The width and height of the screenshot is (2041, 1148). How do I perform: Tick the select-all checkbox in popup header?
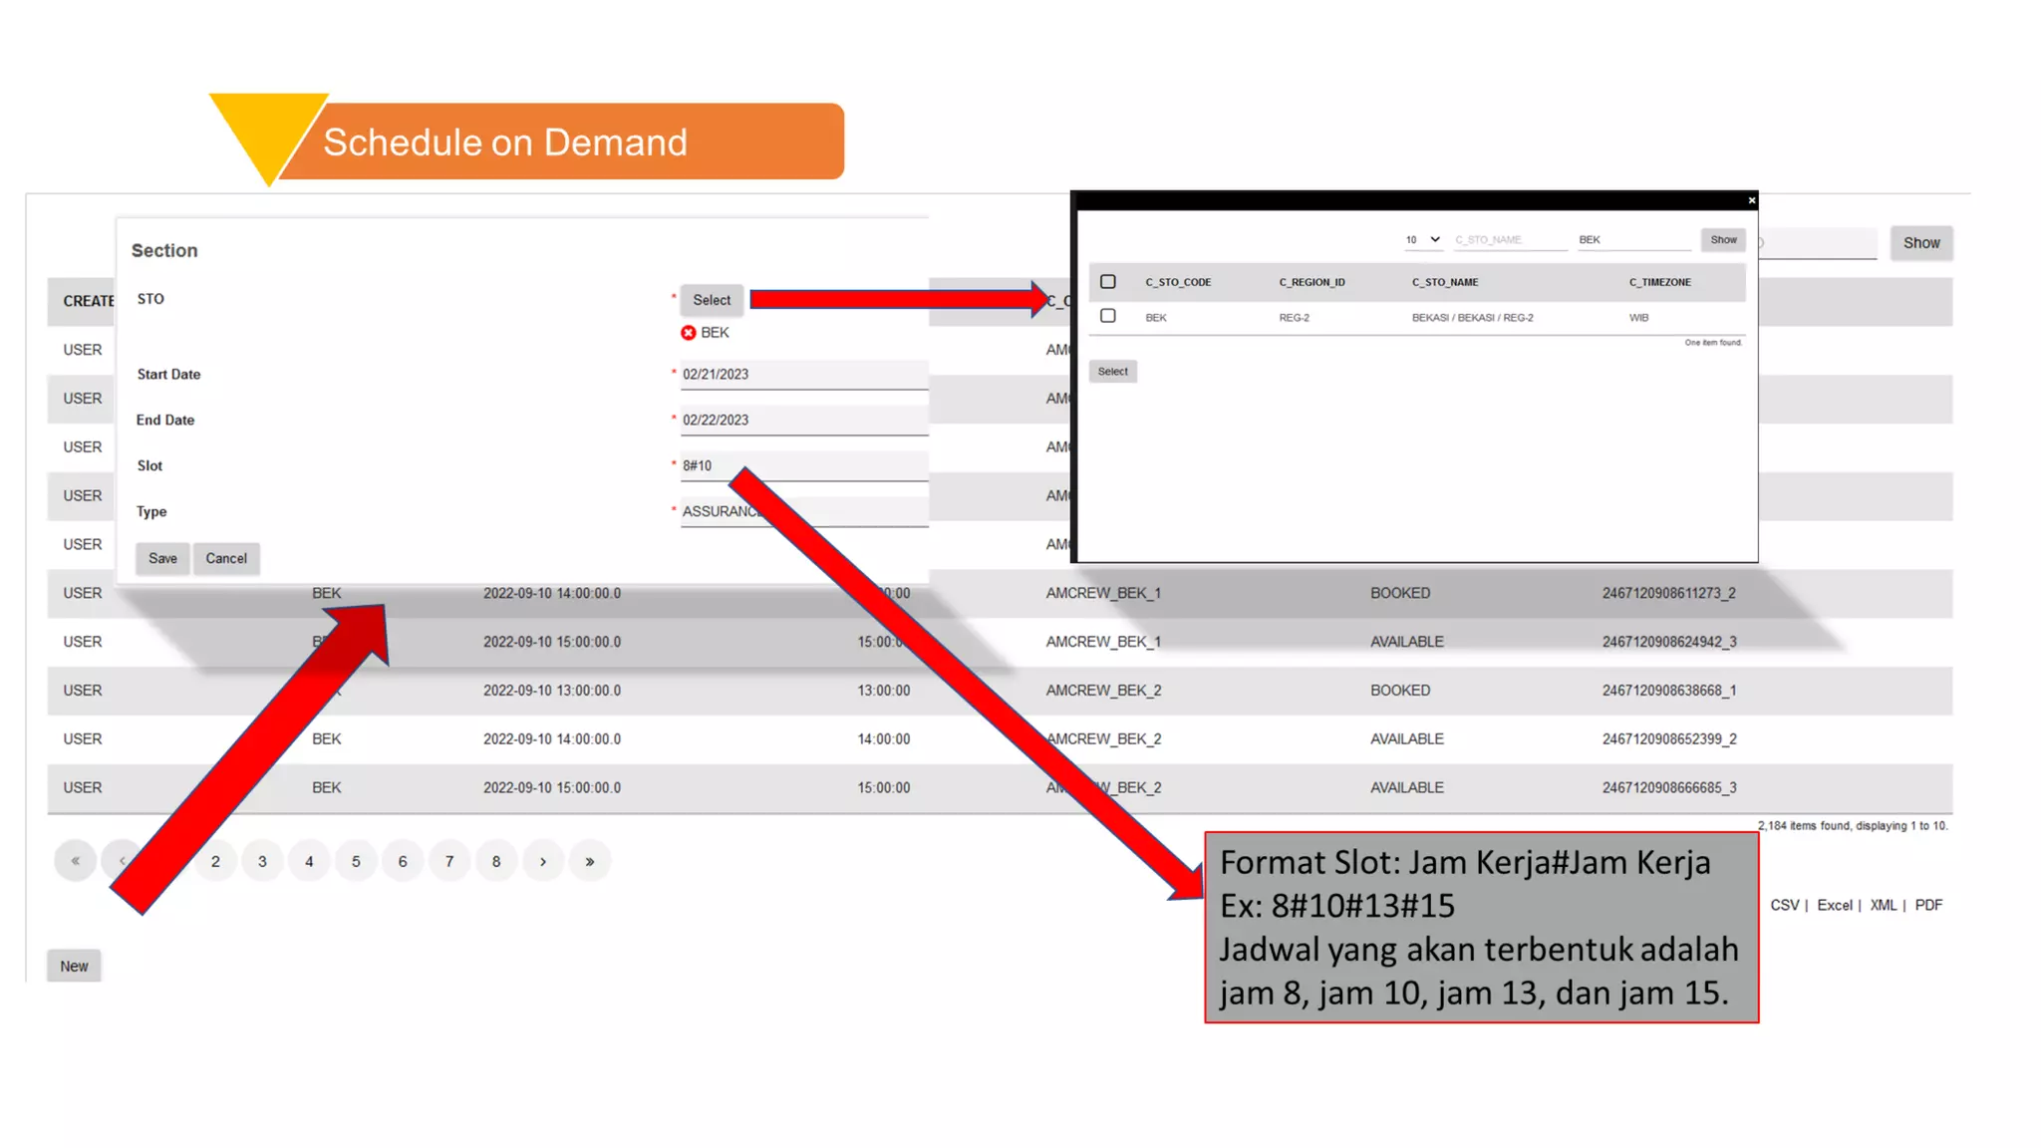pos(1107,282)
